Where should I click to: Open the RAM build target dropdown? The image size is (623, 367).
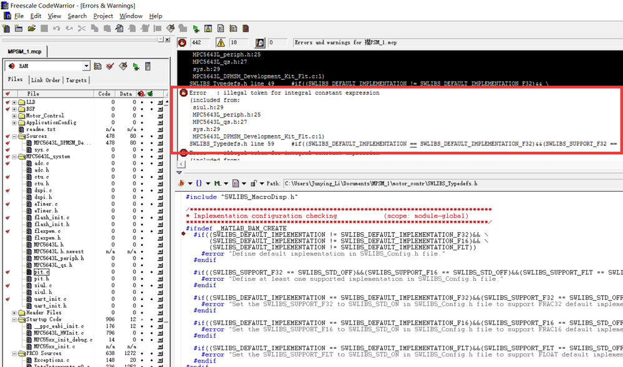86,66
